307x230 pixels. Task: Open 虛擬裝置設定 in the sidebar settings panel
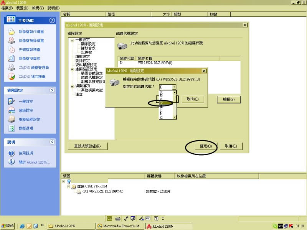point(30,119)
